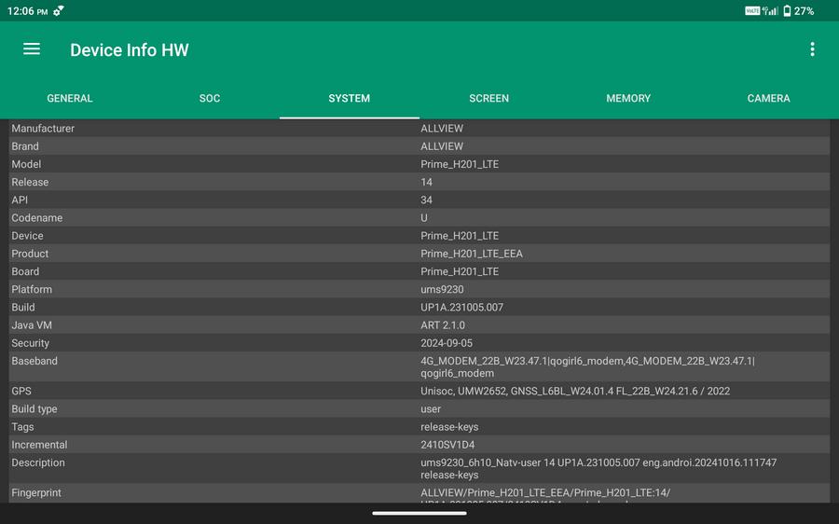Image resolution: width=839 pixels, height=524 pixels.
Task: Switch to the SOC tab
Action: coord(210,99)
